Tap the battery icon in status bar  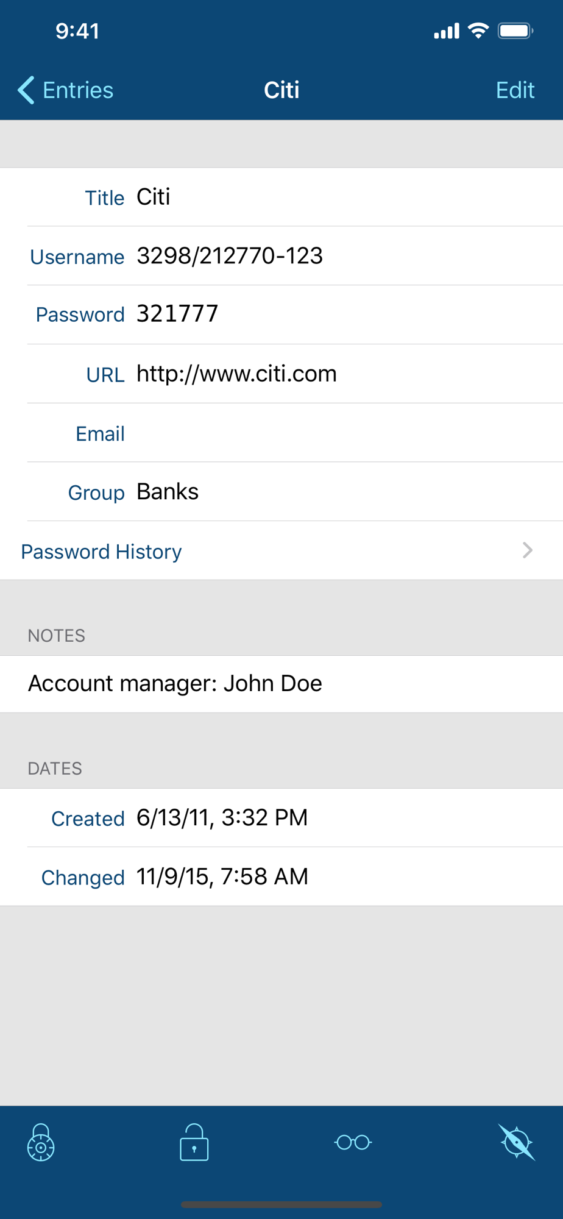tap(515, 30)
